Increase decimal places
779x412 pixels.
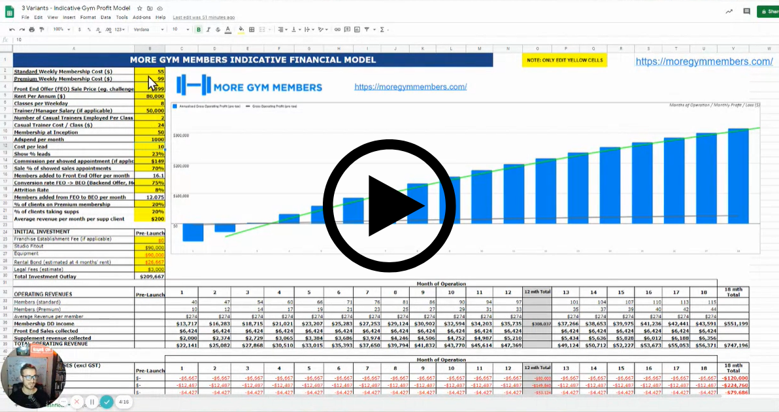[108, 30]
